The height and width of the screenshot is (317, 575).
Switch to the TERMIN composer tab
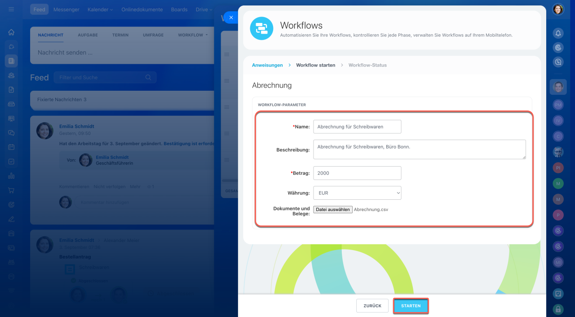click(x=120, y=35)
